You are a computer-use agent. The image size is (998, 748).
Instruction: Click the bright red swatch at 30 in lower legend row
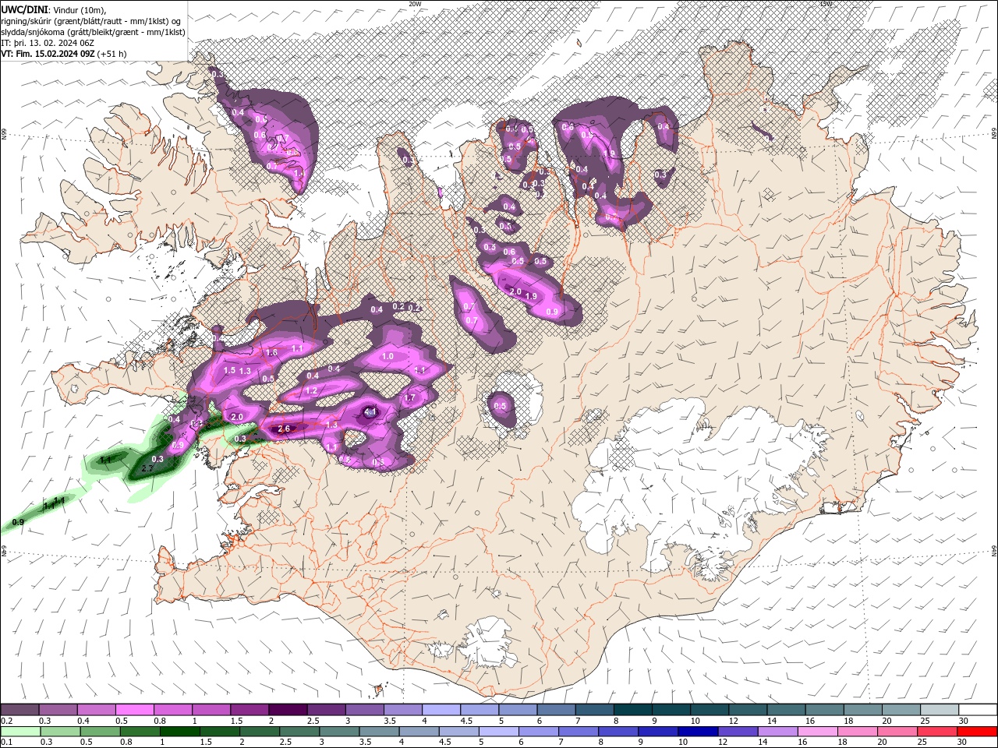point(977,731)
